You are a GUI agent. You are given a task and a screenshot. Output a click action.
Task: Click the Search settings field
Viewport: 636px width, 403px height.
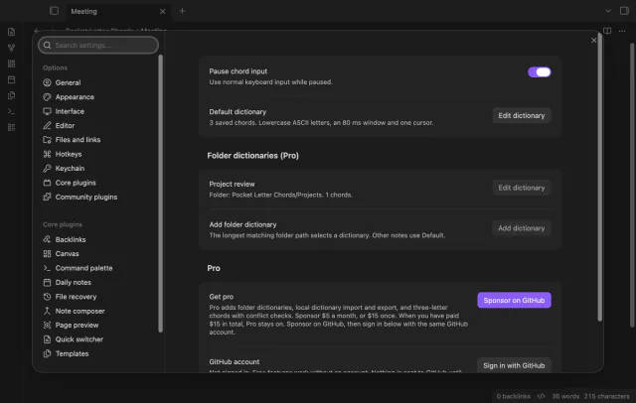tap(98, 45)
